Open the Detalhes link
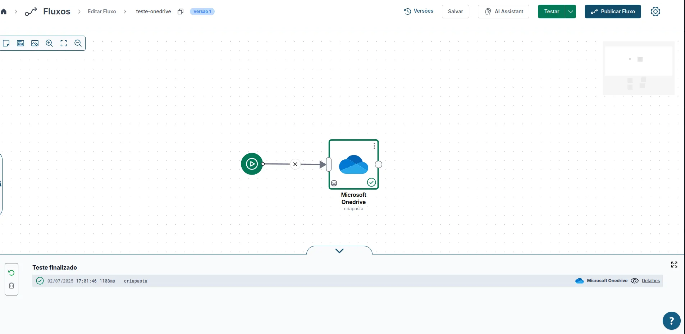685x334 pixels. [651, 281]
